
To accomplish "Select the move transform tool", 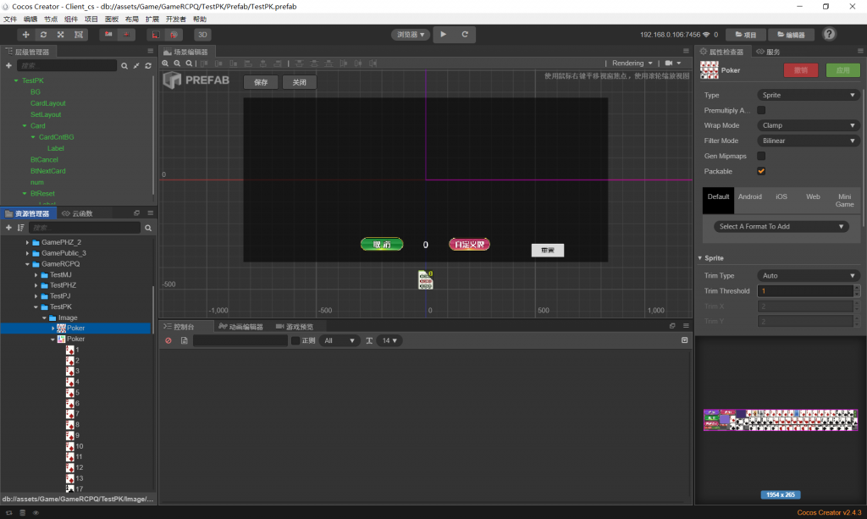I will pyautogui.click(x=25, y=35).
